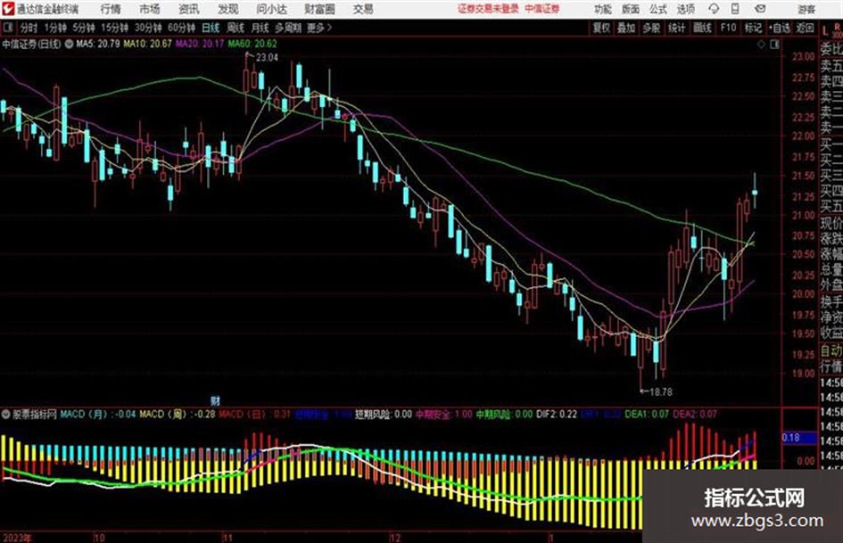843x543 pixels.
Task: Click the 返回 button
Action: click(805, 28)
